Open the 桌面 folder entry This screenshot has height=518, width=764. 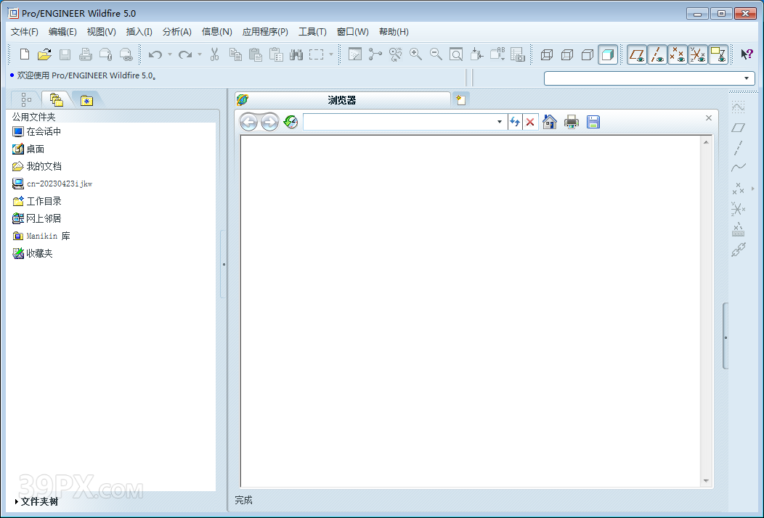[28, 149]
